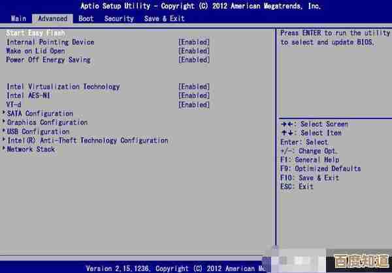Change Intel AES-NI Enabled value

[193, 96]
